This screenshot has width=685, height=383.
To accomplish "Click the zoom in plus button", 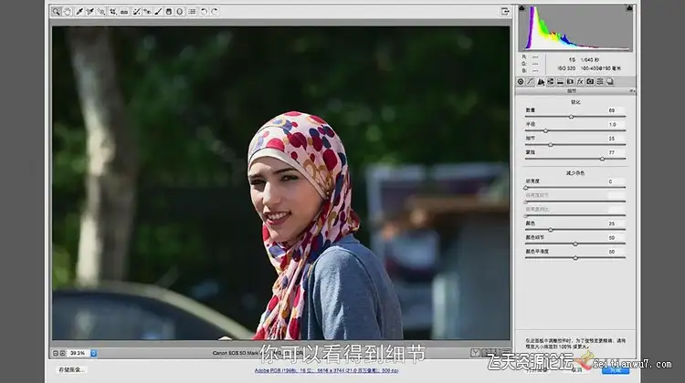I will [62, 353].
